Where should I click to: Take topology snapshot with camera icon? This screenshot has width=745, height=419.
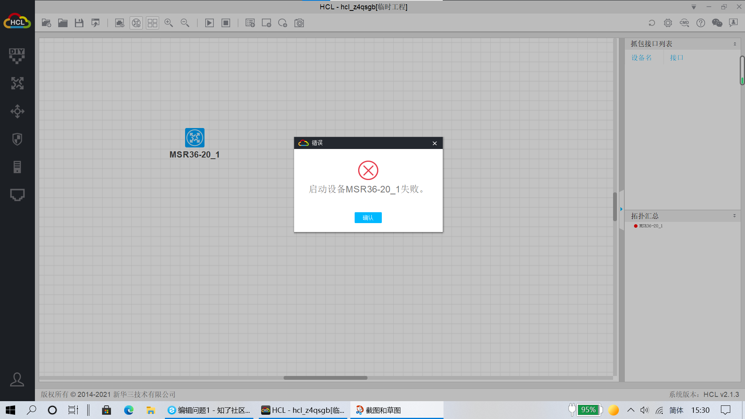point(299,23)
